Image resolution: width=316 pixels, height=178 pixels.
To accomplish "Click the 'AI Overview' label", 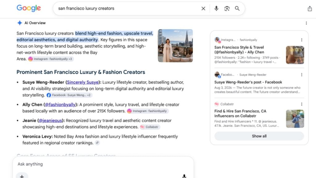I will tap(35, 23).
